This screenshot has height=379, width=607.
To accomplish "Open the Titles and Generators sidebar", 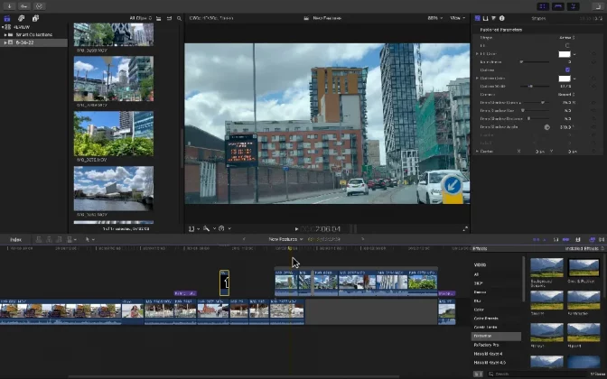I will (x=35, y=17).
